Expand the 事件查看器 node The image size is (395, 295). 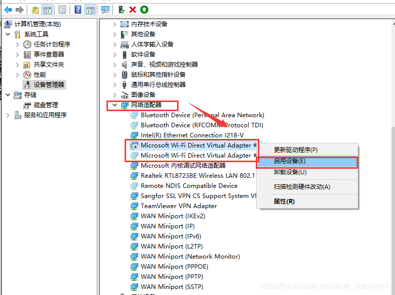pyautogui.click(x=17, y=55)
